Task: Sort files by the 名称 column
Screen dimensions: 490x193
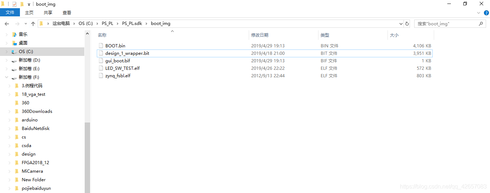Action: (102, 35)
